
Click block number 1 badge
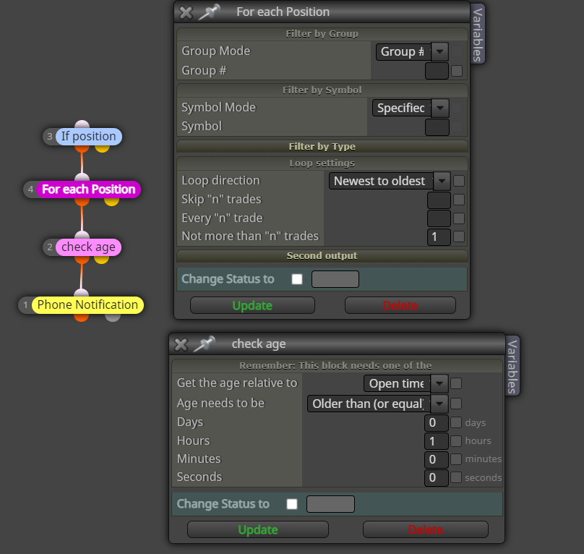[x=25, y=305]
